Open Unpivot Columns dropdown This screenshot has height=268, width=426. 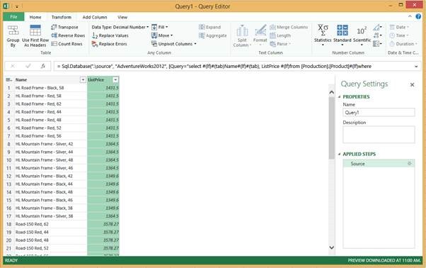click(x=174, y=43)
